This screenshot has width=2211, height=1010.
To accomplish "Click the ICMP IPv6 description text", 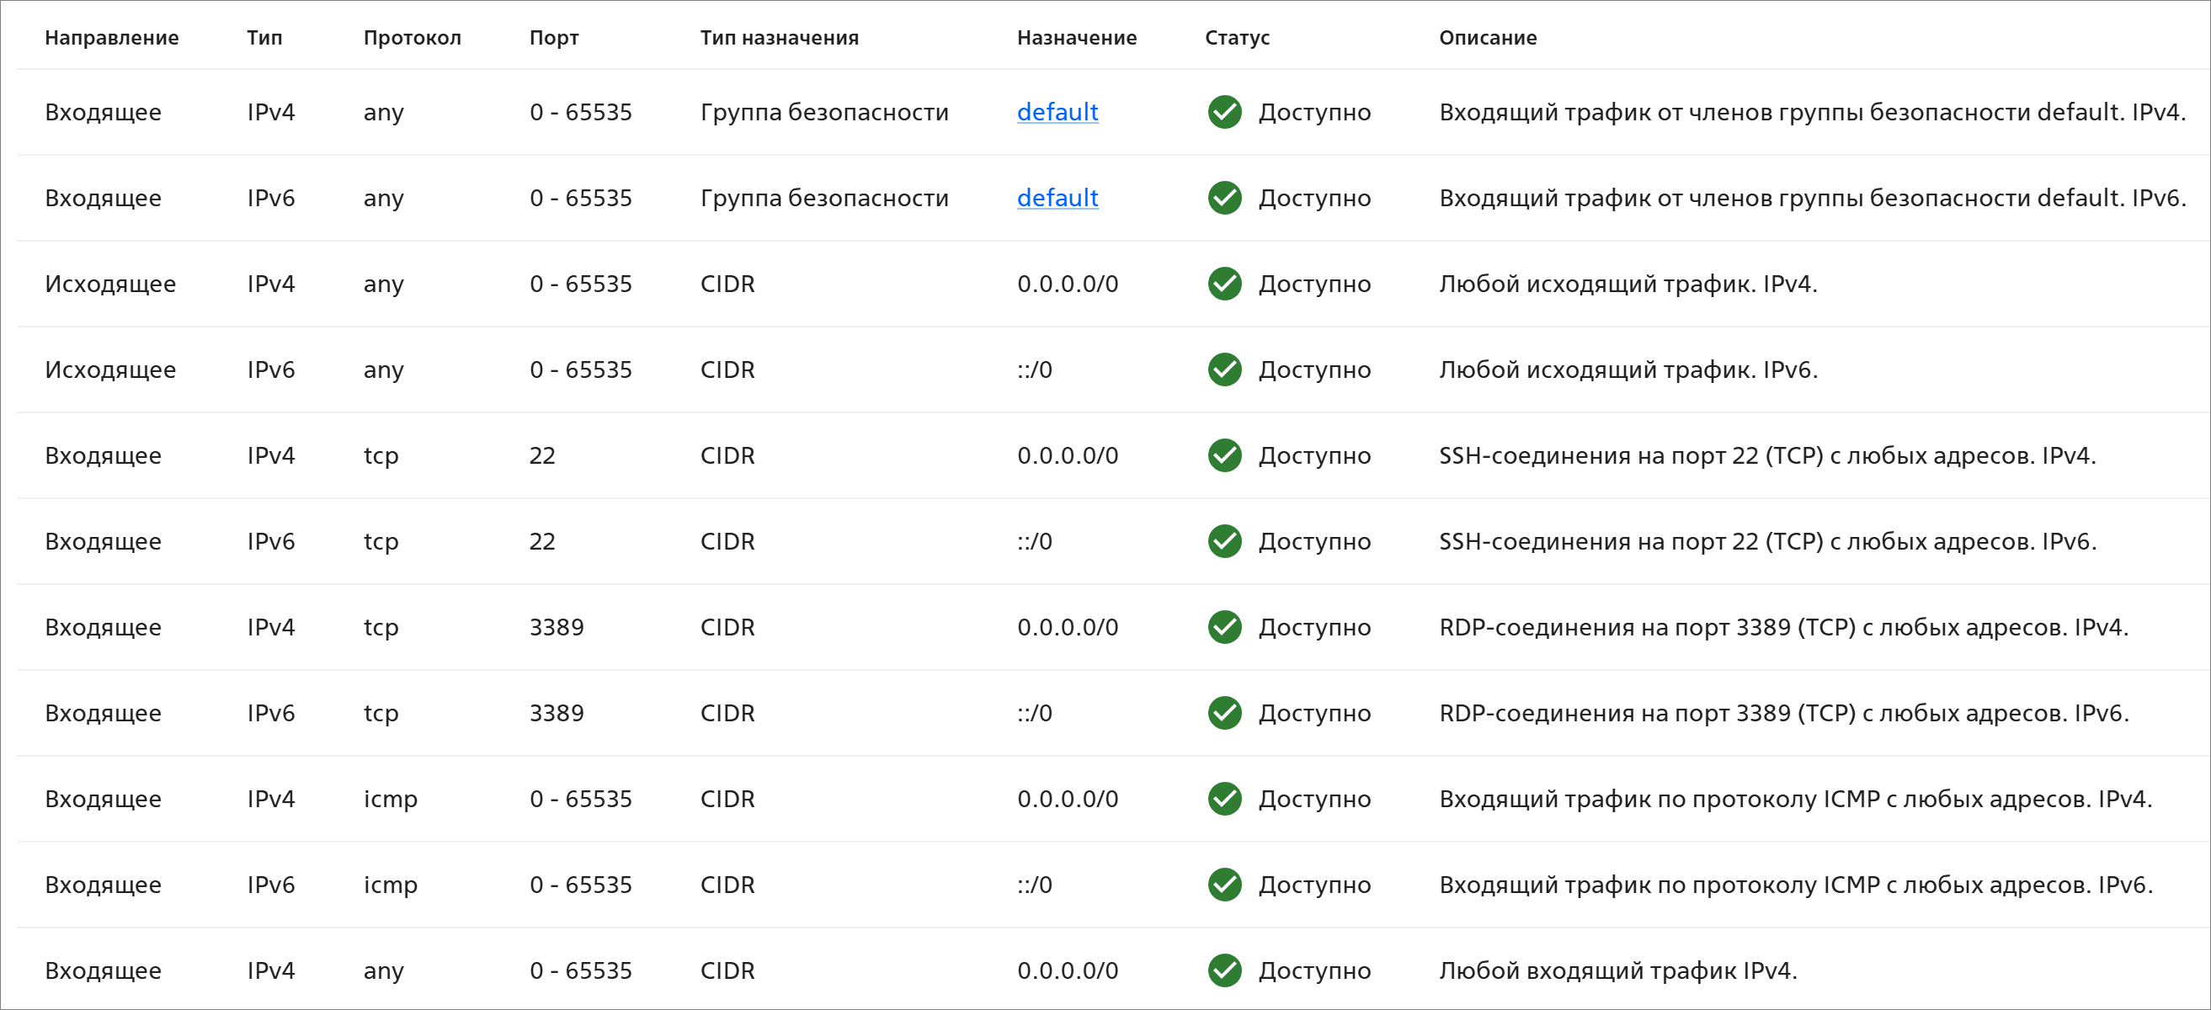I will click(x=1796, y=885).
